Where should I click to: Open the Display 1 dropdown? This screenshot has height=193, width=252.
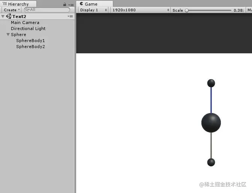coord(93,10)
